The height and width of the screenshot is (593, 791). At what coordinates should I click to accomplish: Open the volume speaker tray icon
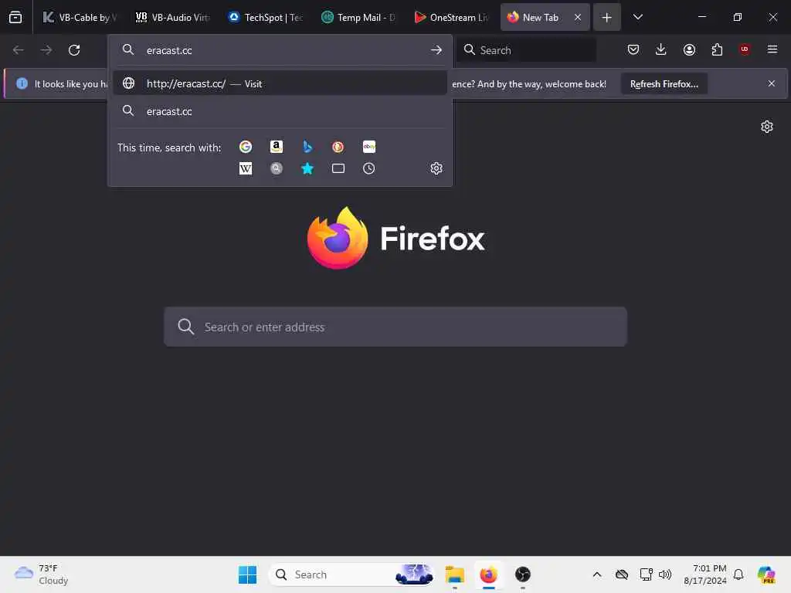[x=665, y=574]
